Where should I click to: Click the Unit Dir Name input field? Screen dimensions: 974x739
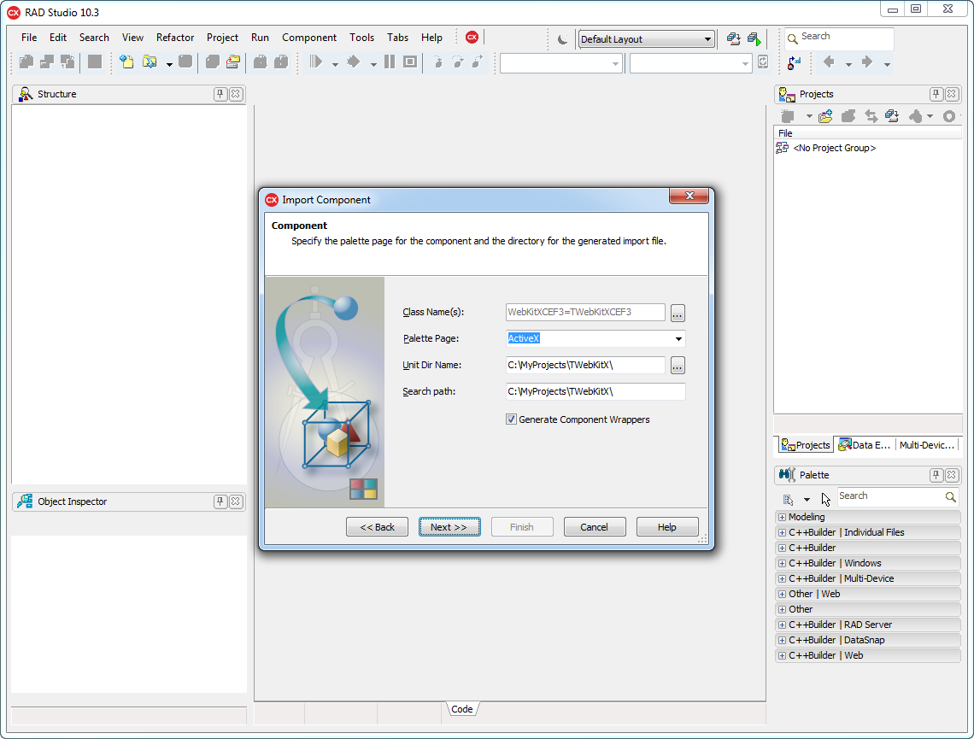(585, 365)
